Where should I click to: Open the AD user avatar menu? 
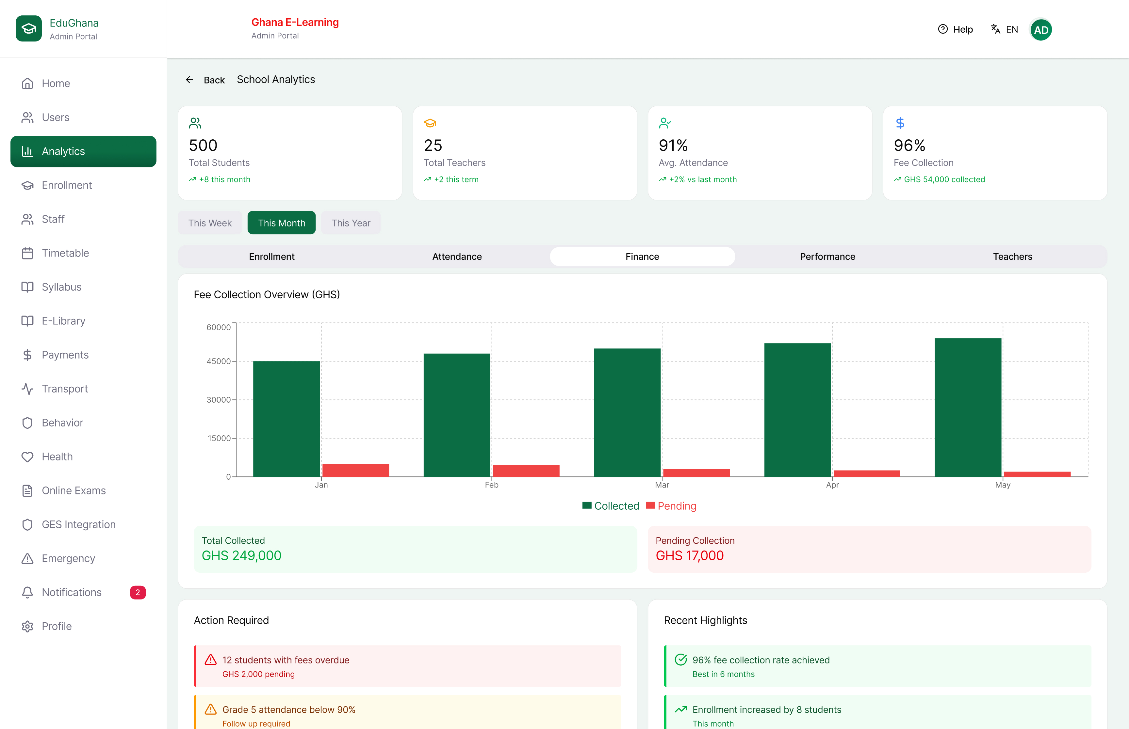coord(1041,30)
